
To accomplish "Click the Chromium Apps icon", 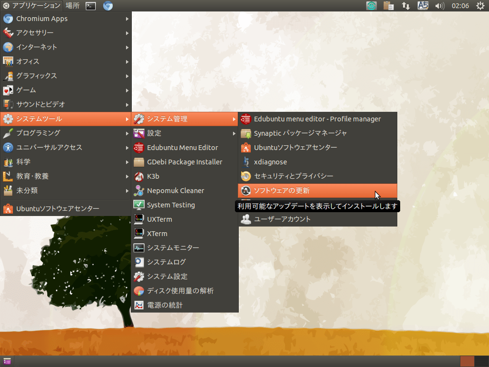I will [8, 19].
